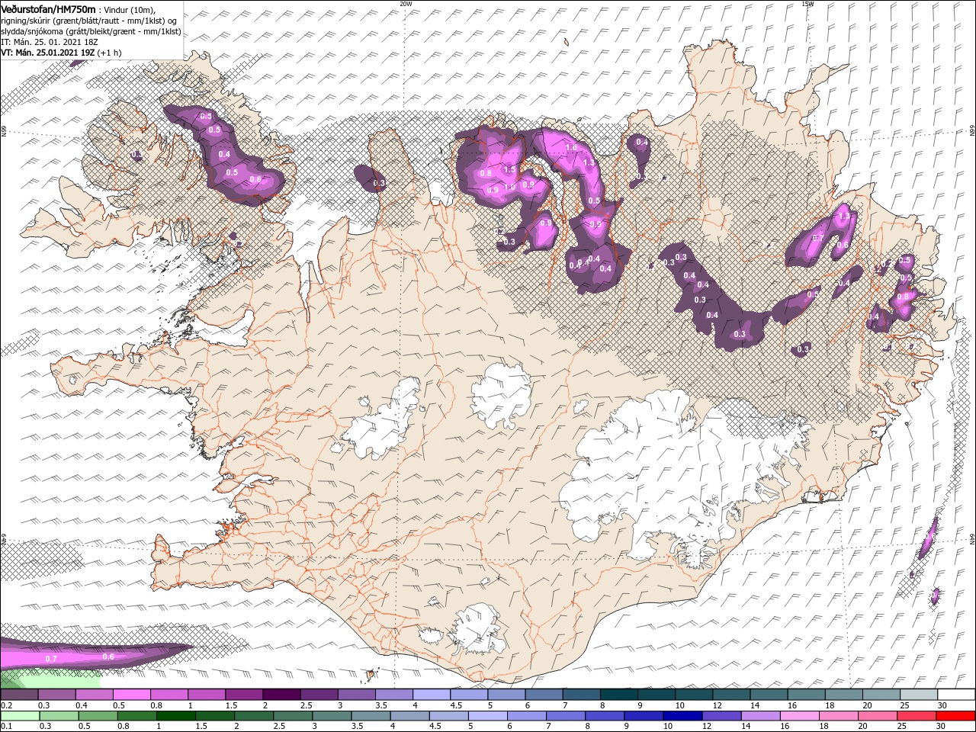Pick the upper legend swatch labeled 6
976x732 pixels.
[544, 695]
